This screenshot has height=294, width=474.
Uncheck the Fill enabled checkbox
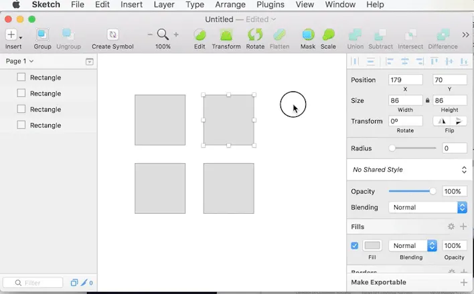pyautogui.click(x=355, y=246)
